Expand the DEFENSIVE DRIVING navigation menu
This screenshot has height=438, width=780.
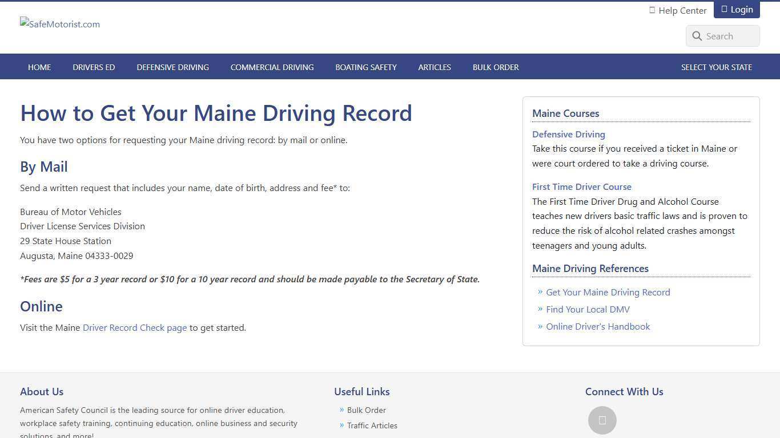pyautogui.click(x=172, y=67)
